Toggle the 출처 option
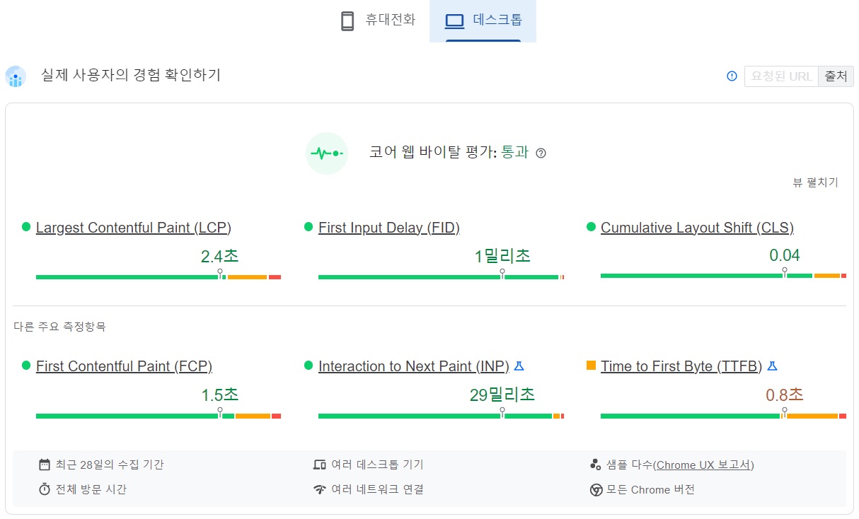Viewport: 859px width, 519px height. pos(836,76)
